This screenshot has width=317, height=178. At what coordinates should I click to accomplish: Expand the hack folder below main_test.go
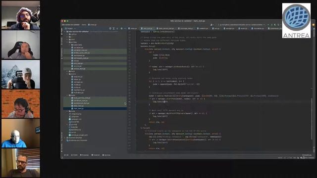pyautogui.click(x=67, y=111)
